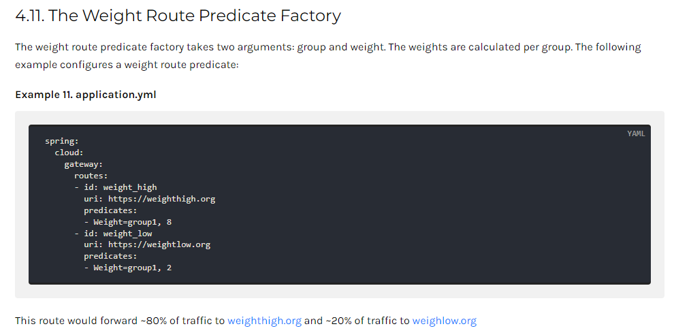Click the ~20% of traffic text
Viewport: 674px width, 335px height.
tap(362, 321)
